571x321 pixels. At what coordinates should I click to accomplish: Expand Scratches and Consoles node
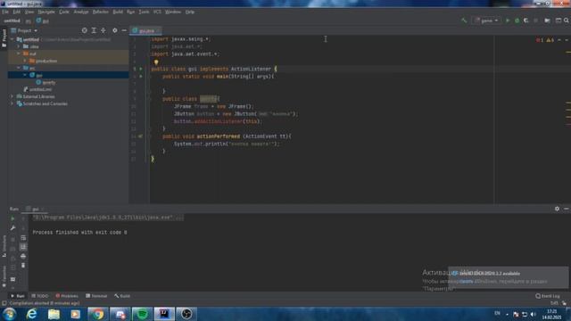12,103
